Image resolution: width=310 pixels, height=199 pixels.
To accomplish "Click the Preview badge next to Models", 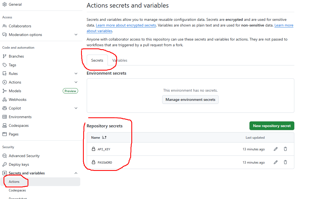I will [x=70, y=91].
